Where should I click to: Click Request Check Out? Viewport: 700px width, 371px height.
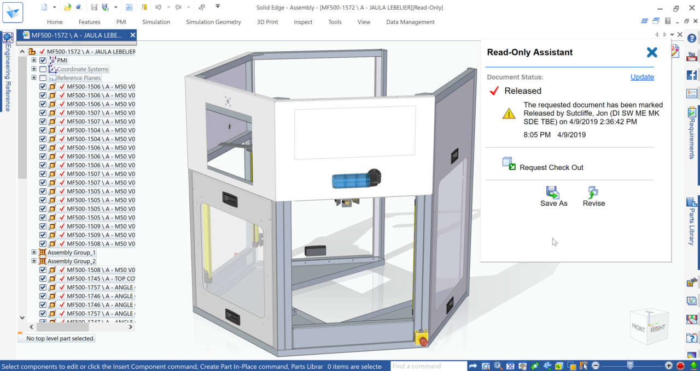551,167
